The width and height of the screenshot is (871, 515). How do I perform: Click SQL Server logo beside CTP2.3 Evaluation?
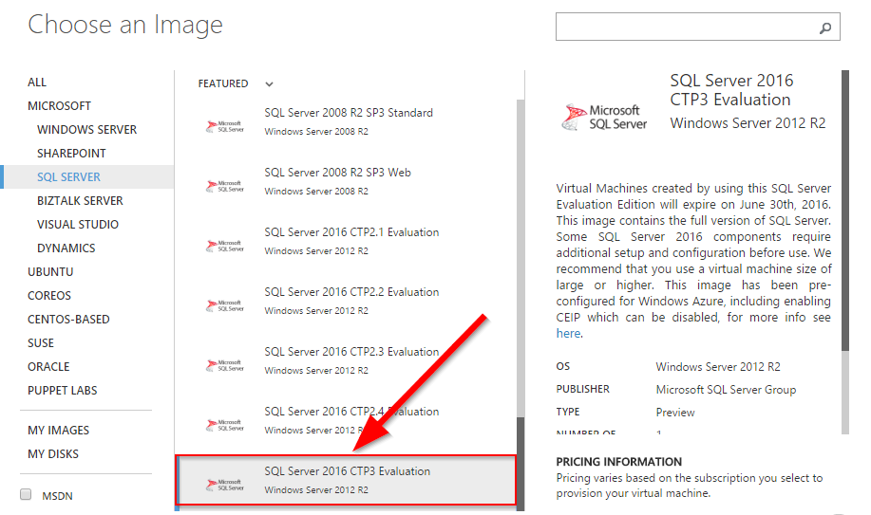click(225, 365)
